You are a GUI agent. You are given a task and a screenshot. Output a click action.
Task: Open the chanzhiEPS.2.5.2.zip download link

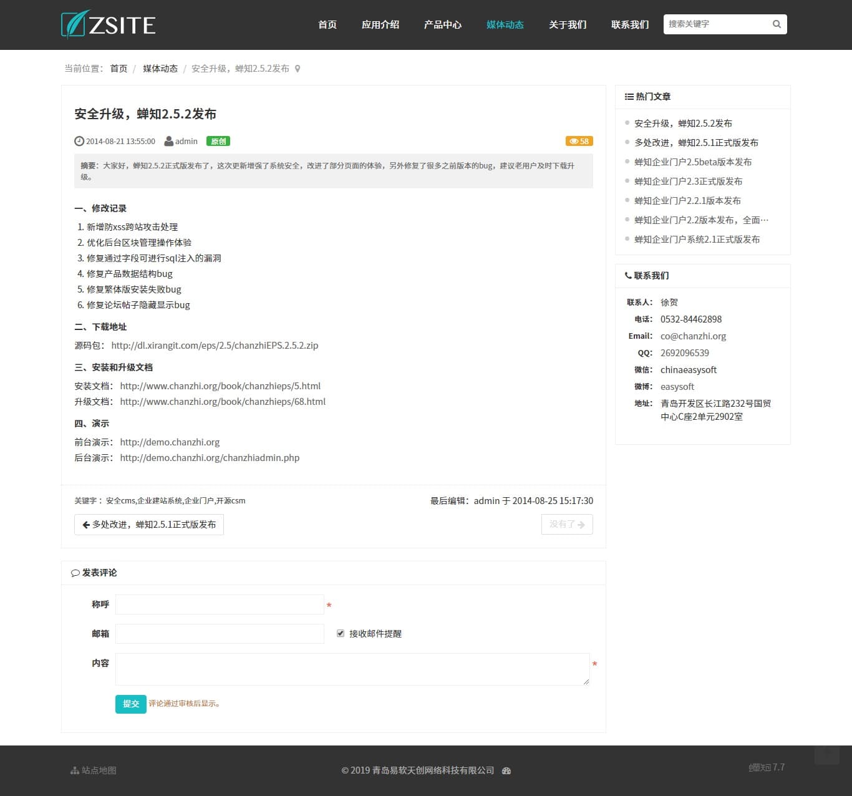pyautogui.click(x=215, y=346)
